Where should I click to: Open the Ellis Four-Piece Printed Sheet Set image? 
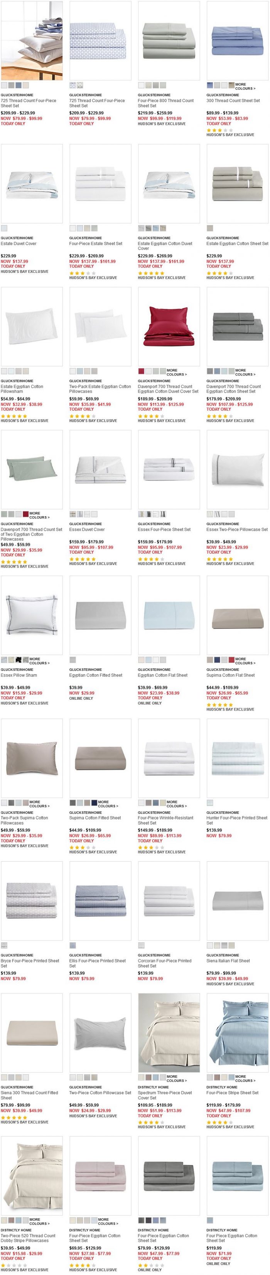tap(100, 900)
